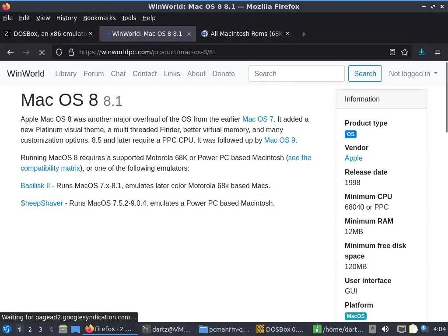Switch to workspace 2 in pager
This screenshot has height=336, width=448.
30,329
